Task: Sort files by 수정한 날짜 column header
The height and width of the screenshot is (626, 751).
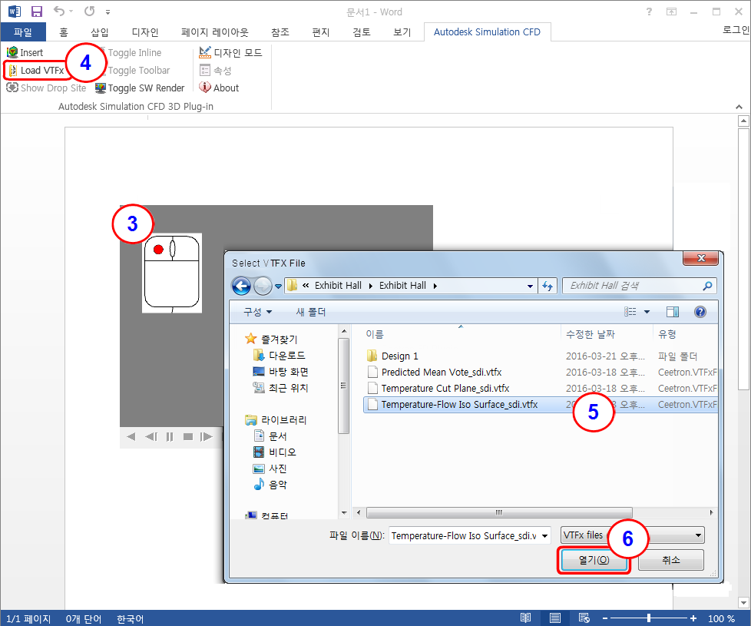Action: pyautogui.click(x=590, y=334)
